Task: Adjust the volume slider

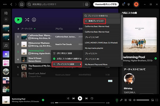Action: point(143,100)
